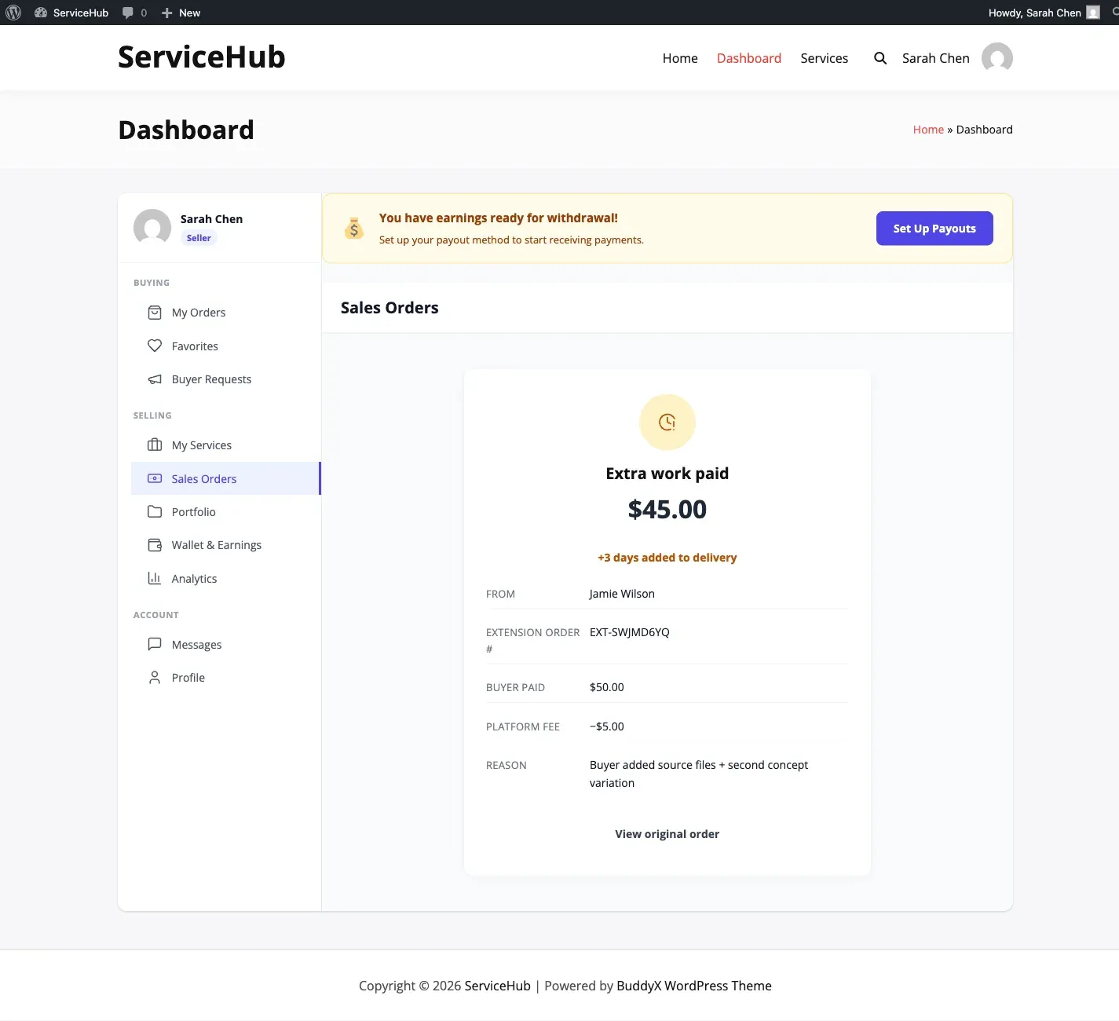The width and height of the screenshot is (1119, 1021).
Task: Click the Profile person icon
Action: pyautogui.click(x=155, y=677)
